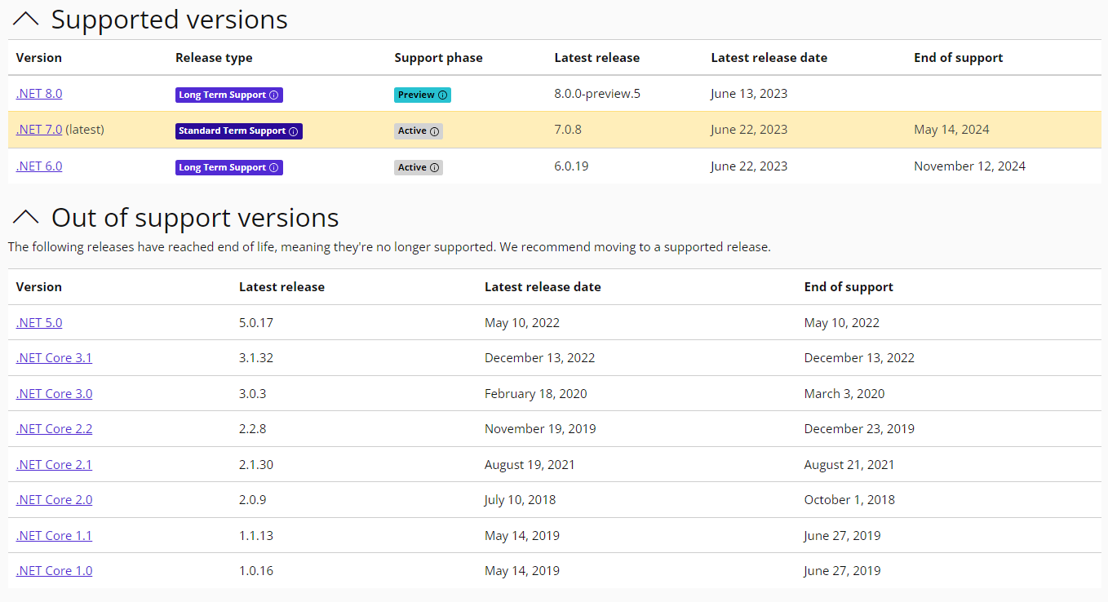Go to .NET Core 3.1 downloads

(x=54, y=358)
